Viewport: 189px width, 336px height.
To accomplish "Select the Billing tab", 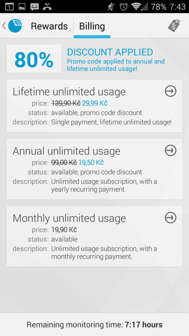I will pyautogui.click(x=92, y=26).
